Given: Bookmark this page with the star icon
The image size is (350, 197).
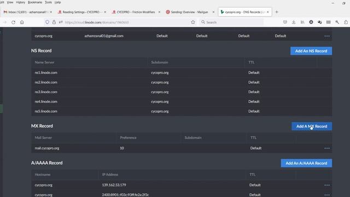Looking at the screenshot, I should [193, 22].
